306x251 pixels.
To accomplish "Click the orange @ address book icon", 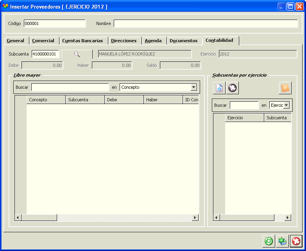I will click(285, 88).
